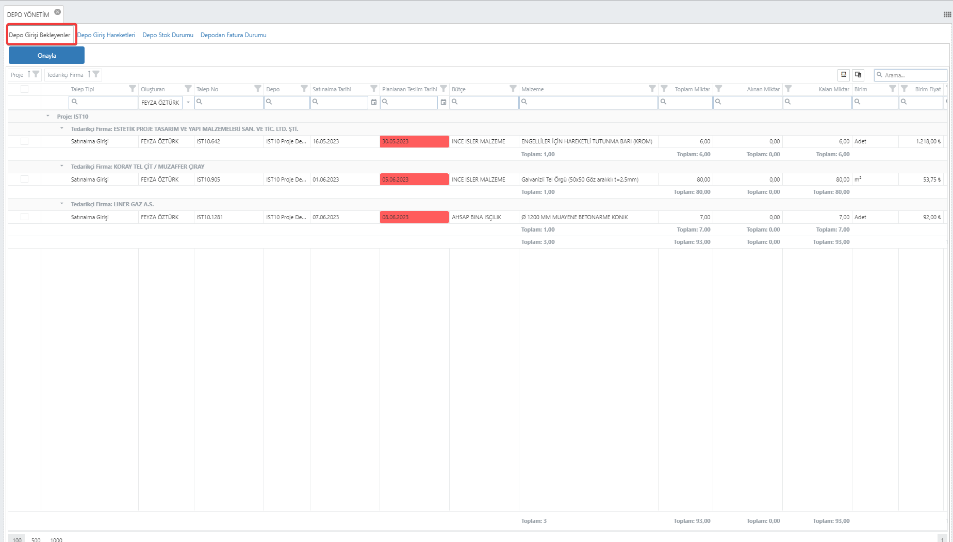Open the Oluşturan FEYZA ÖZTÜRK dropdown
This screenshot has height=542, width=953.
(x=188, y=102)
